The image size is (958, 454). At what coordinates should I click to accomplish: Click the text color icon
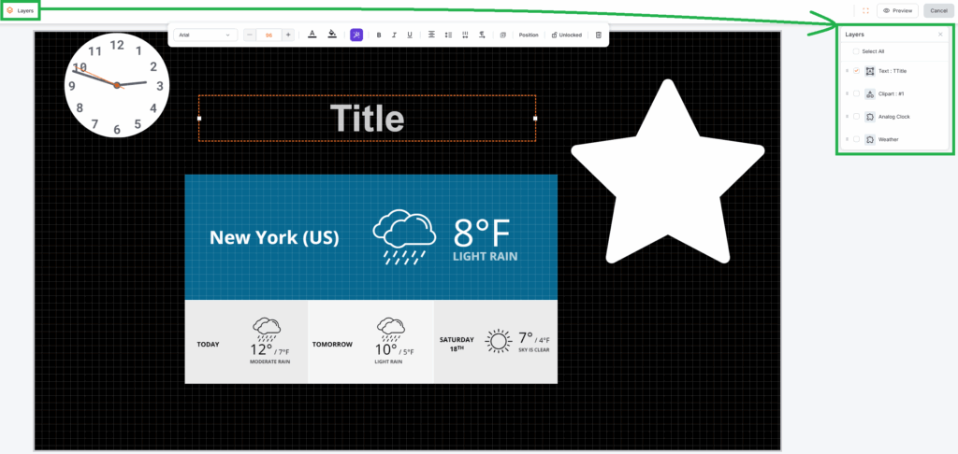(312, 35)
